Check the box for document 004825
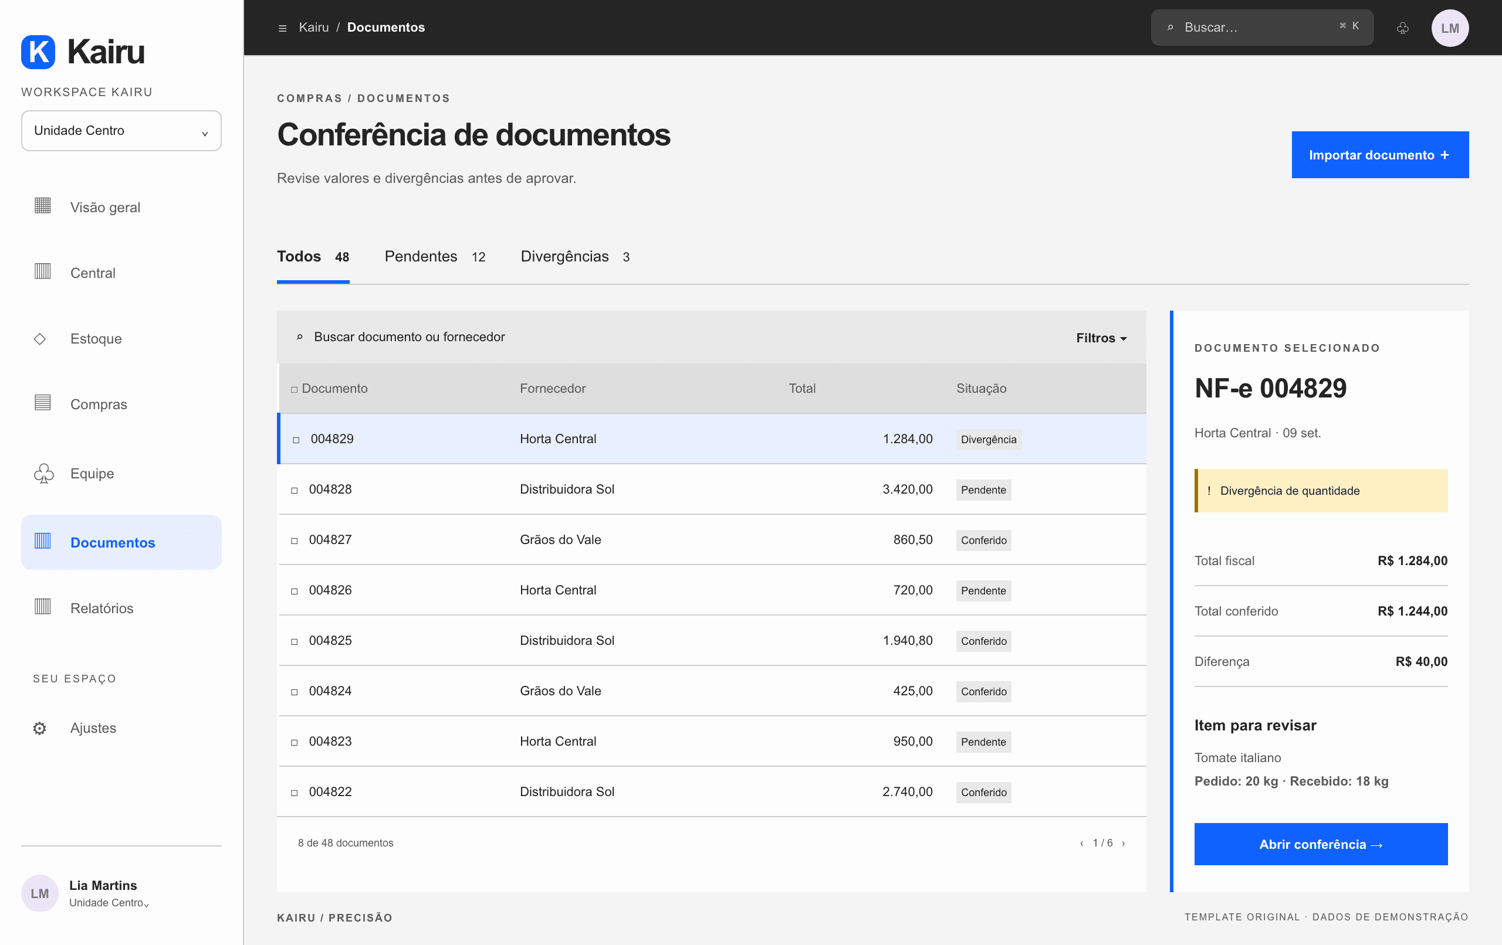1502x945 pixels. pyautogui.click(x=295, y=642)
